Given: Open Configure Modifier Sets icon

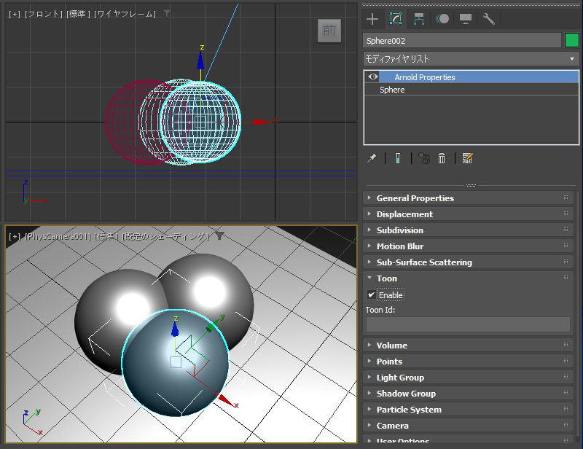Looking at the screenshot, I should click(x=467, y=158).
